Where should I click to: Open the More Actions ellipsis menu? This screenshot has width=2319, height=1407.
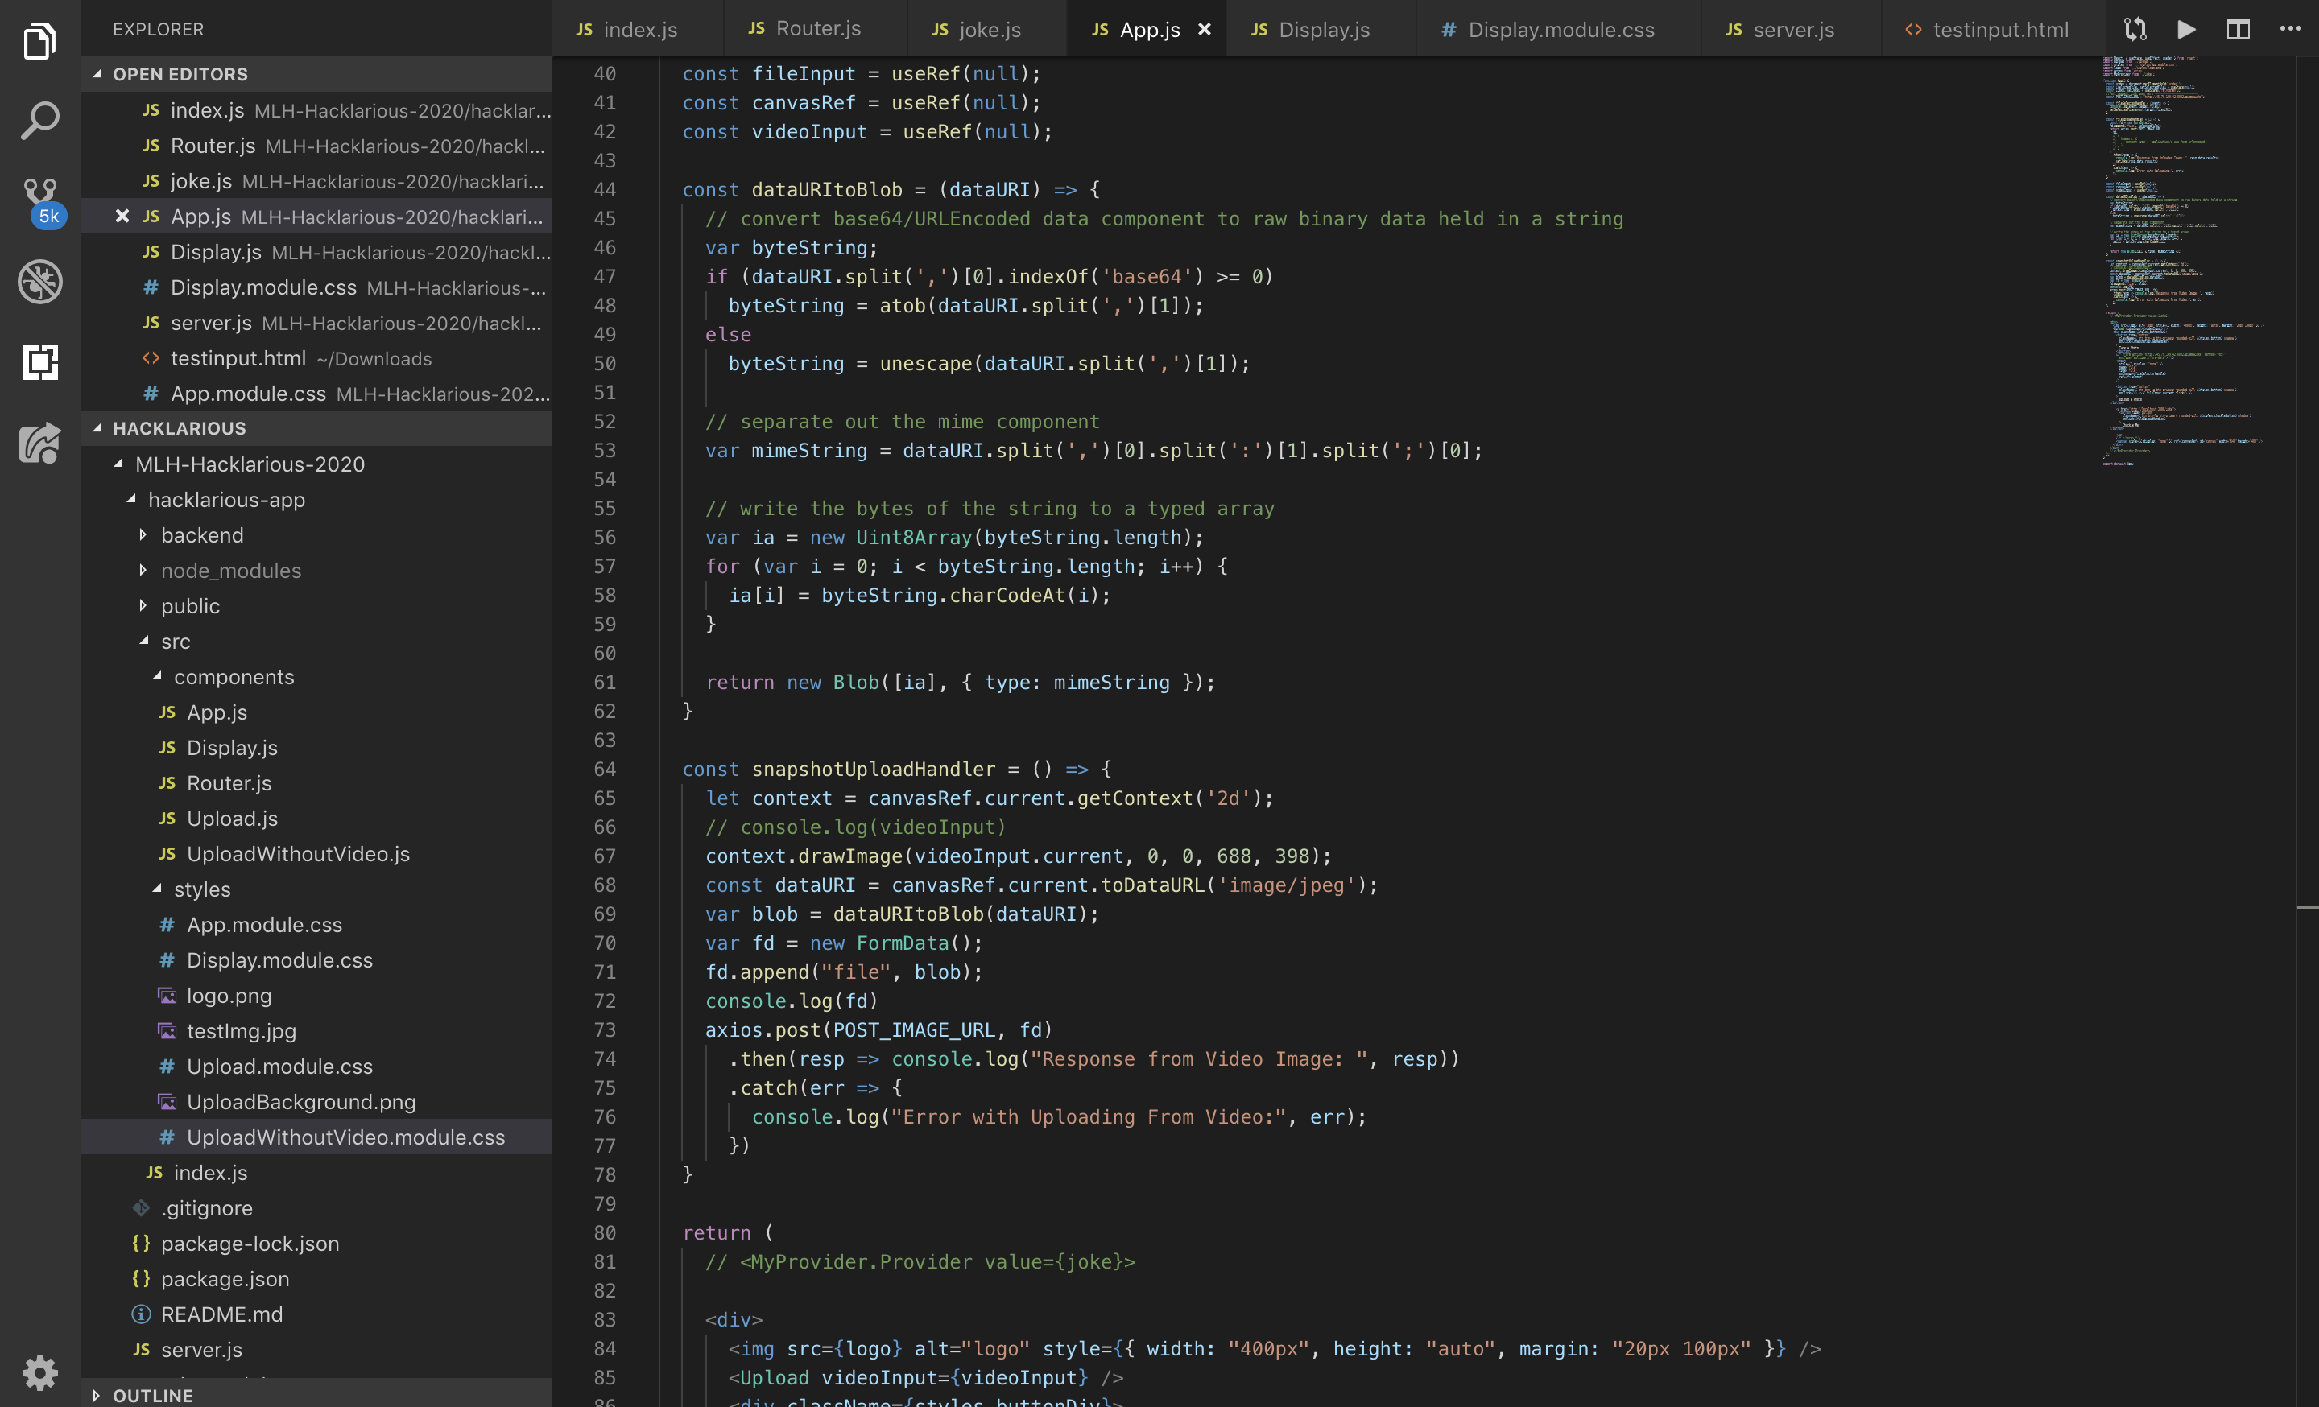pyautogui.click(x=2290, y=29)
